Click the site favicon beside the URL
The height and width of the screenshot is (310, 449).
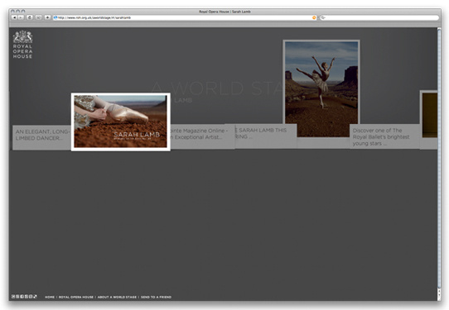click(56, 17)
